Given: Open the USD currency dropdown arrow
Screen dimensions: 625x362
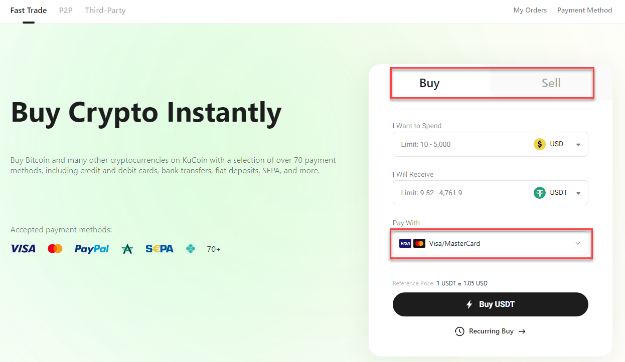Looking at the screenshot, I should coord(578,145).
